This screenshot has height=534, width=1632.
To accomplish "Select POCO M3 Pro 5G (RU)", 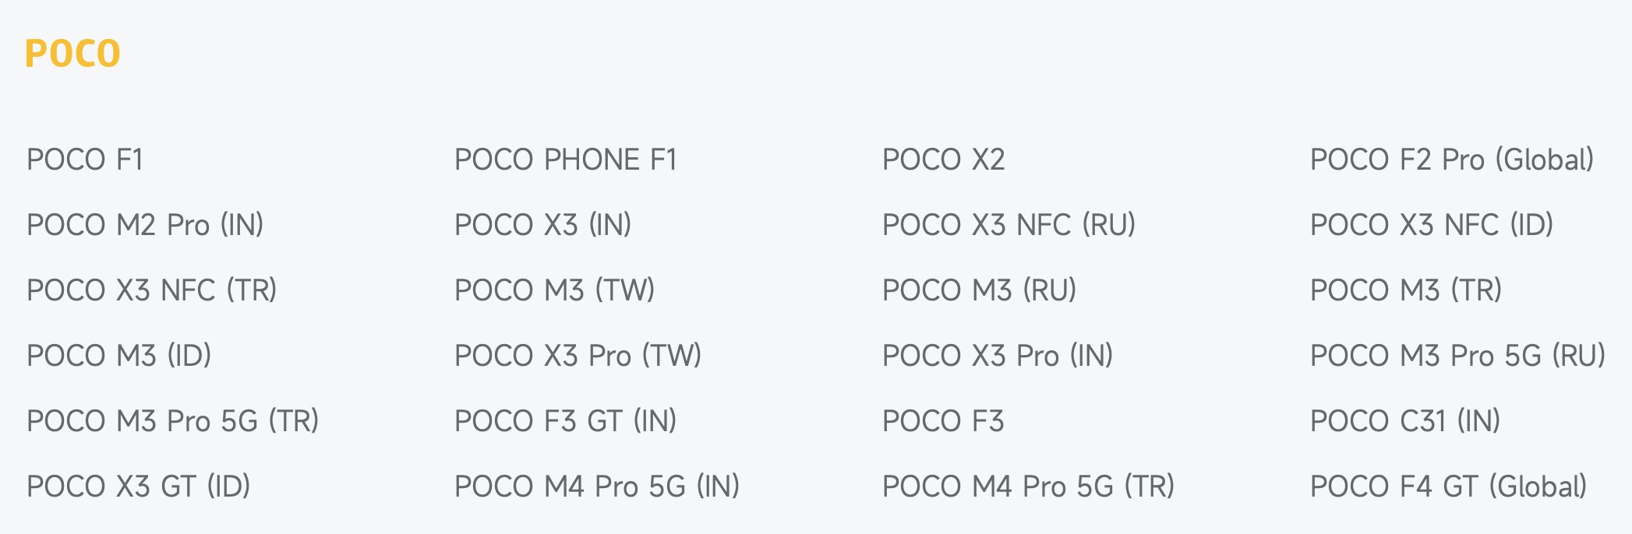I will 1457,356.
